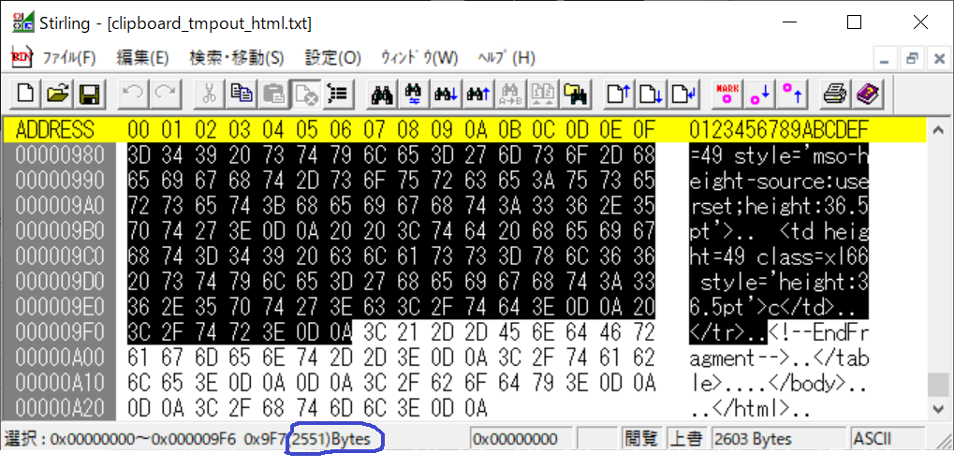Find previous with binoculars up-arrow icon
Screen dimensions: 954x468
click(x=478, y=94)
